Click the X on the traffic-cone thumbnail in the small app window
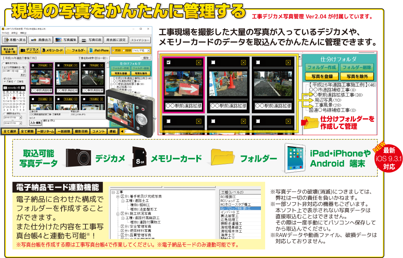Image resolution: width=403 pixels, height=258 pixels. tap(76, 66)
